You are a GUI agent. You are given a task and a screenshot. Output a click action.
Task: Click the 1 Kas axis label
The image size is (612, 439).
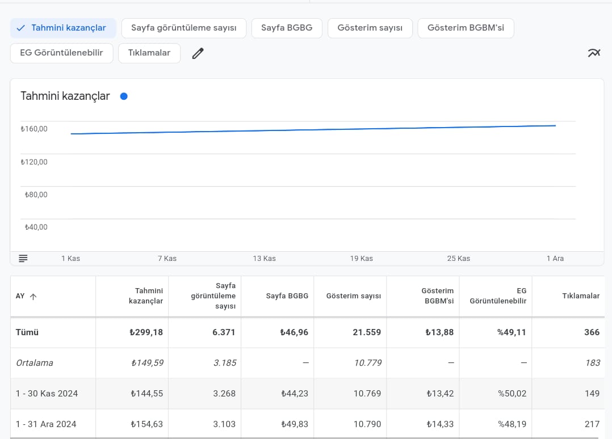coord(70,259)
